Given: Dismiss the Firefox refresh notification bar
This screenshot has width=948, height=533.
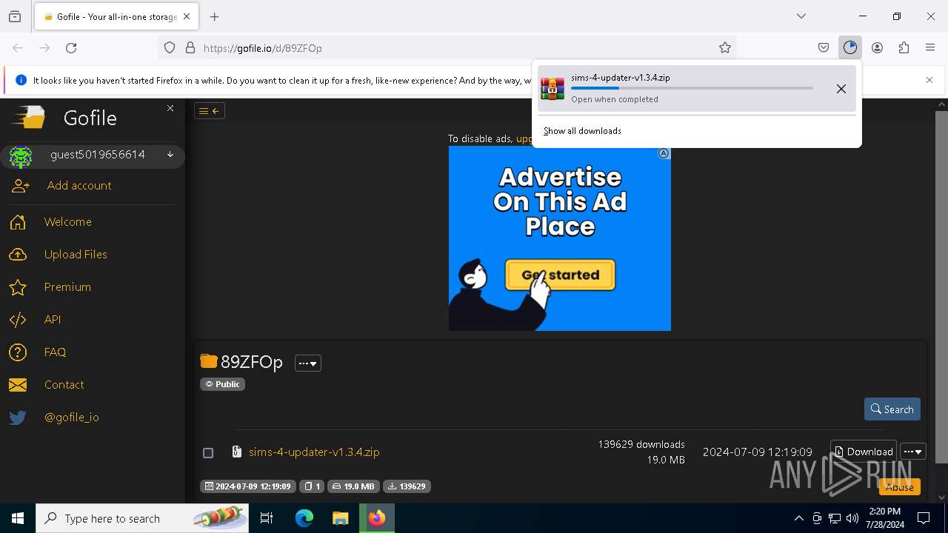Looking at the screenshot, I should click(x=929, y=80).
